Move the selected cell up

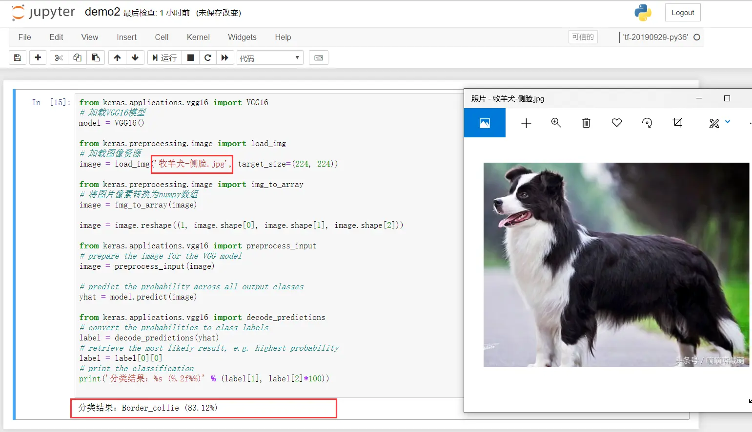click(117, 58)
